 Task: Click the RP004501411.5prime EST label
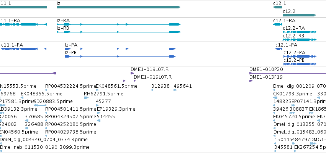[x=70, y=109]
